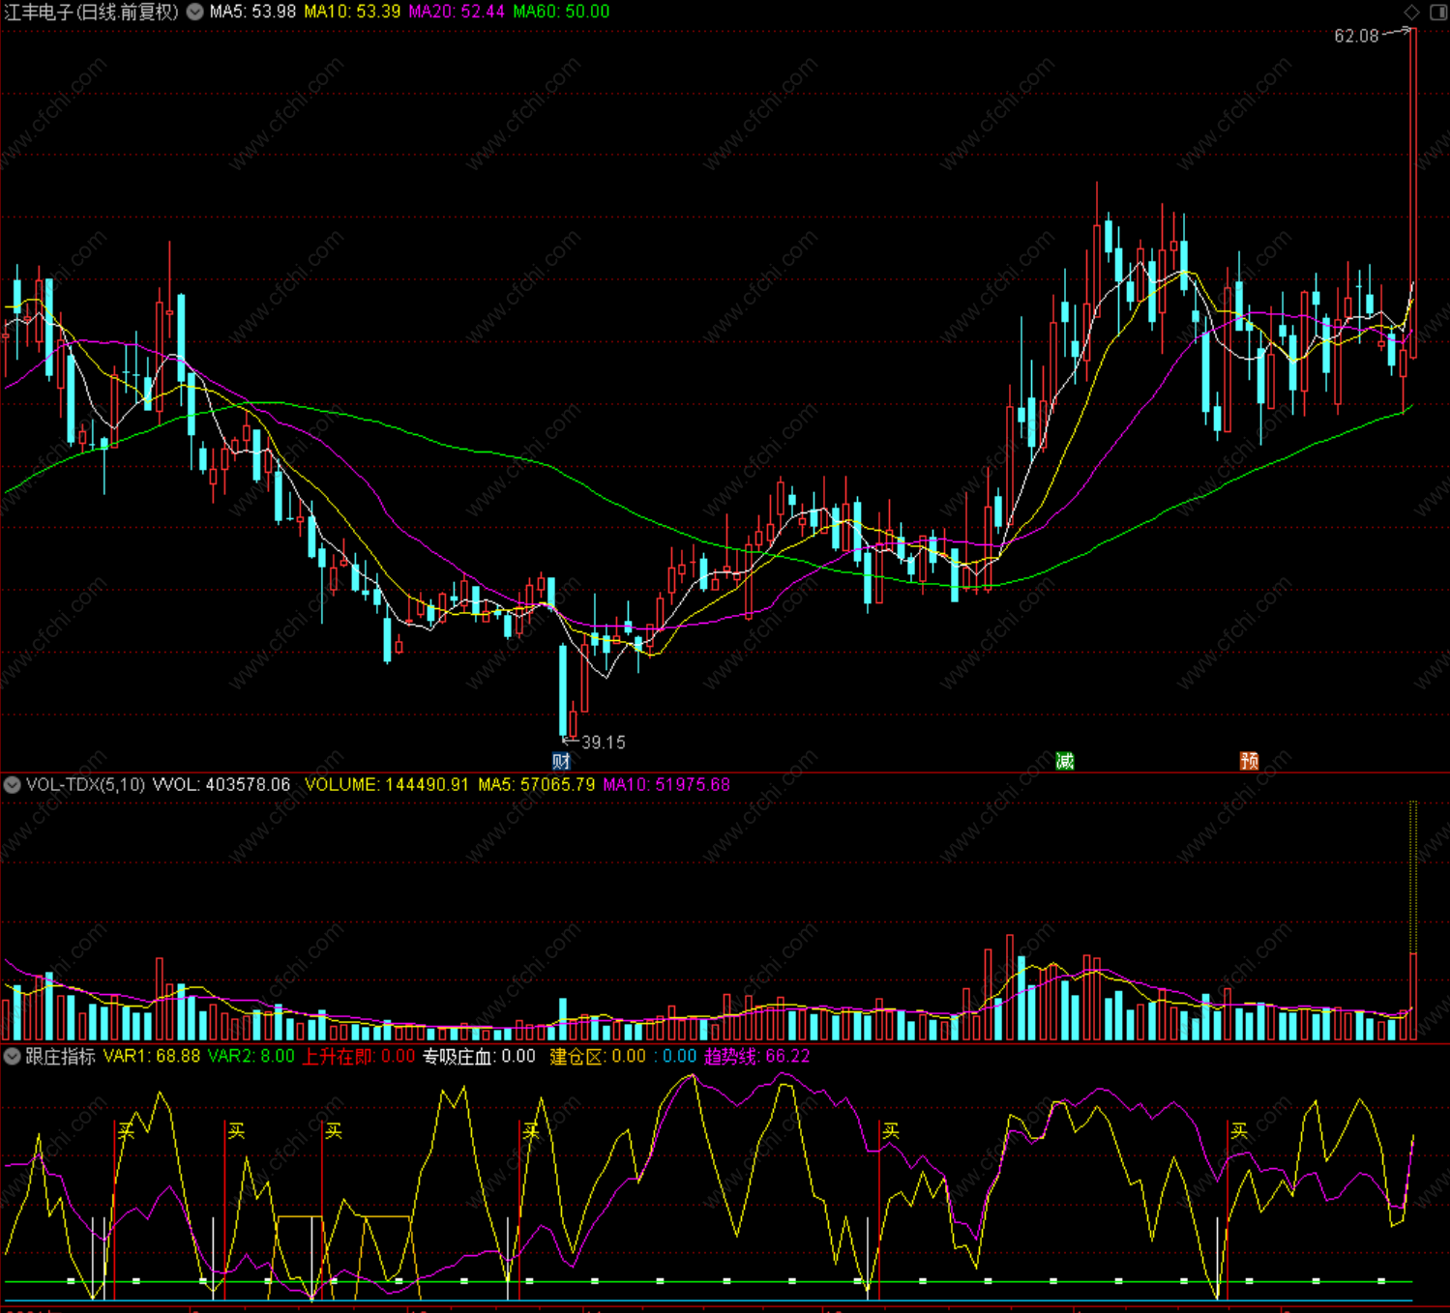
Task: Select the last 买 buy signal on the right
Action: (1239, 1130)
